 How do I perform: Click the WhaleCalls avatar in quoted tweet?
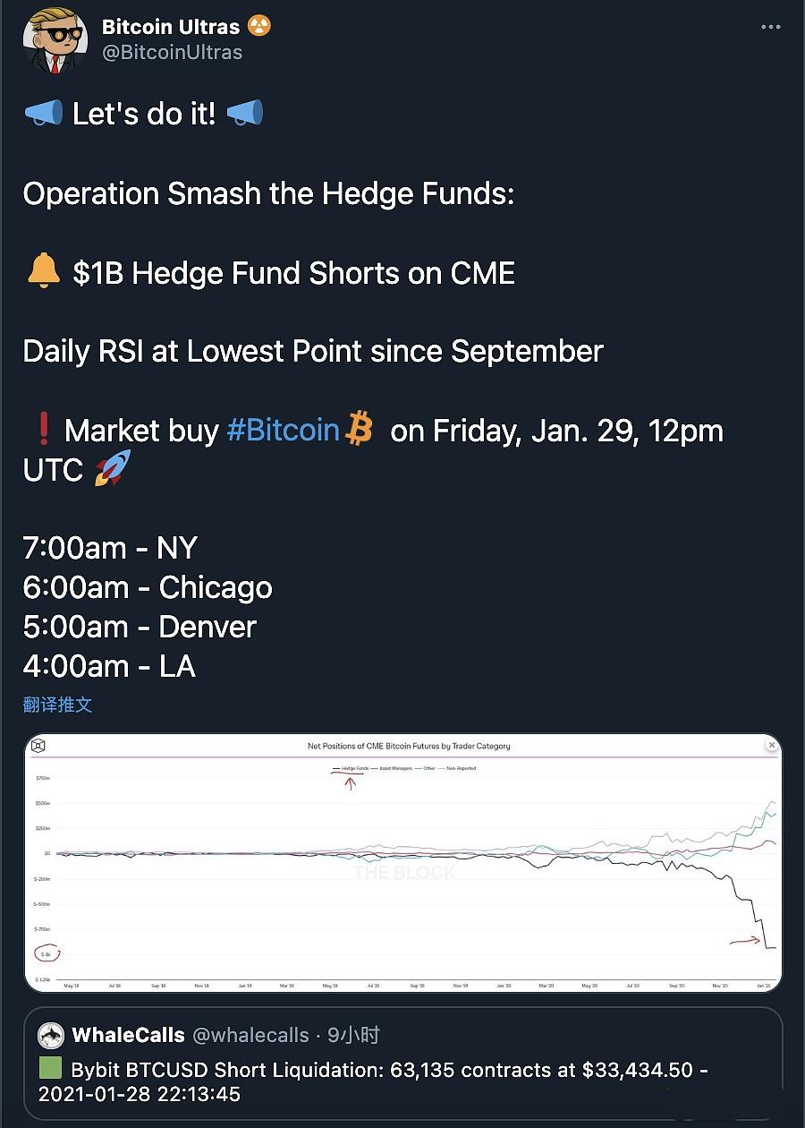tap(51, 1036)
